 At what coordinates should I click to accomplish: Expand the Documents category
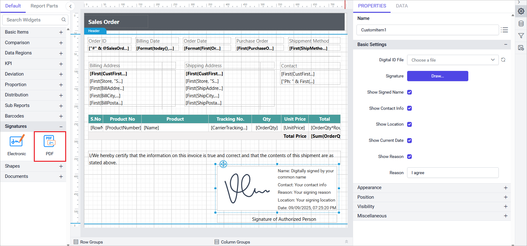tap(61, 177)
